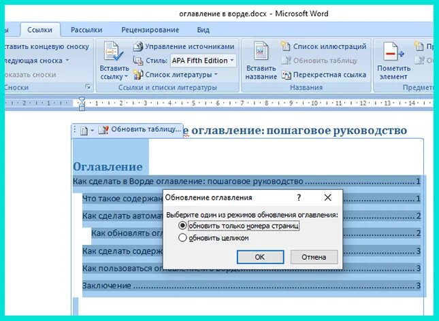Click the indent marker on the ruler
This screenshot has width=439, height=321.
tap(82, 103)
